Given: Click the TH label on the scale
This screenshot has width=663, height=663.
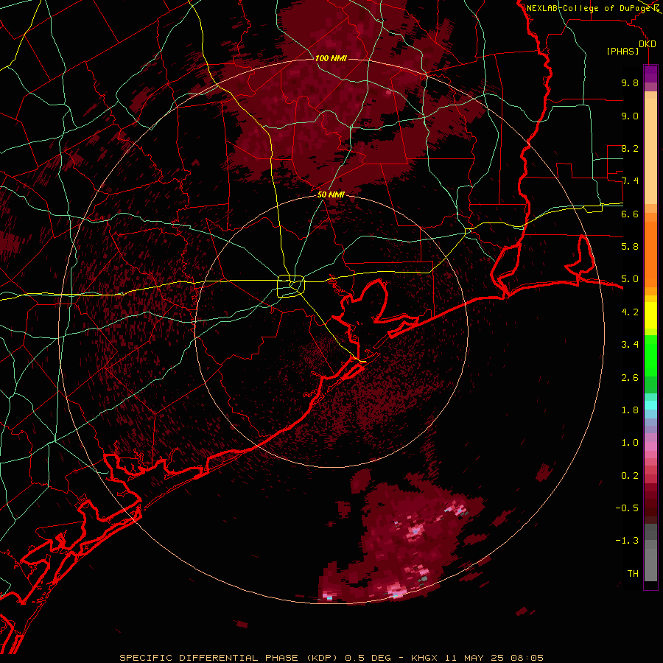Looking at the screenshot, I should coord(633,574).
